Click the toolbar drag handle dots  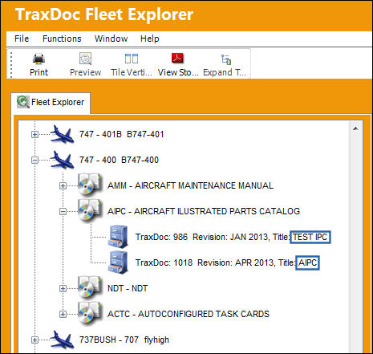[x=11, y=64]
